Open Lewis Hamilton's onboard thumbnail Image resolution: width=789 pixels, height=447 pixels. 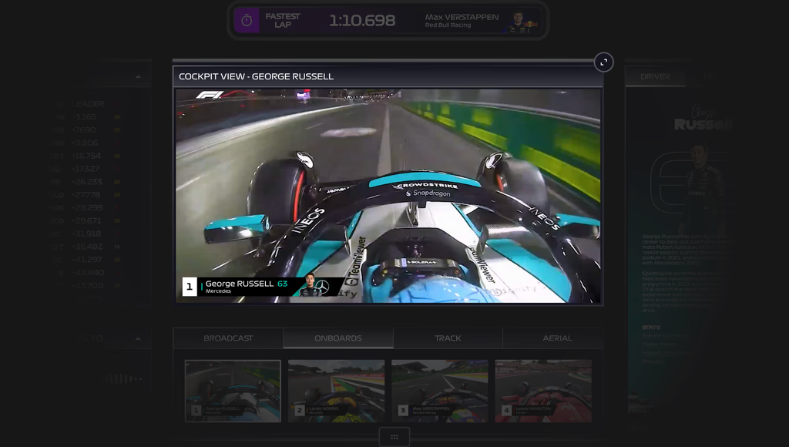(x=543, y=392)
